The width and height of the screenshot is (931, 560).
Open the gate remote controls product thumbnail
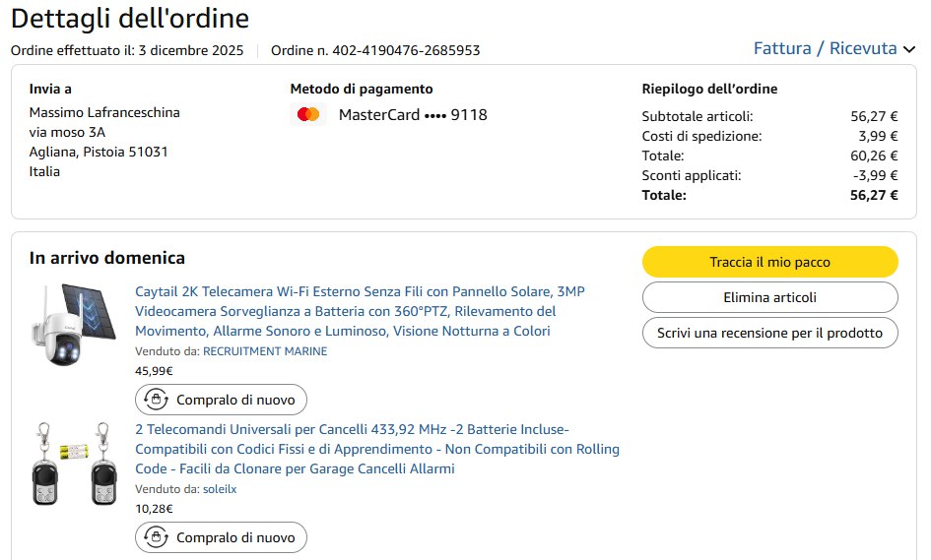pos(74,464)
